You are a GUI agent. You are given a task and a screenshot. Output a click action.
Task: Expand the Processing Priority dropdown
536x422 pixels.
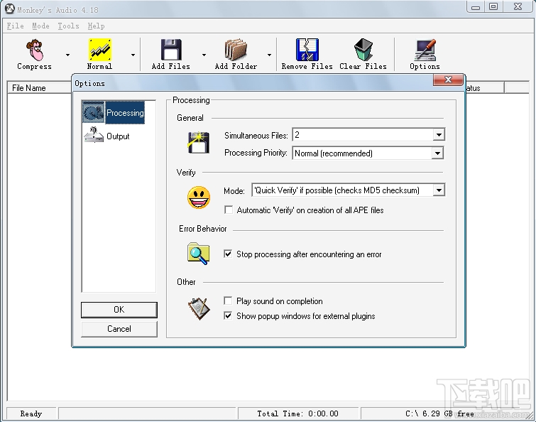pos(437,153)
